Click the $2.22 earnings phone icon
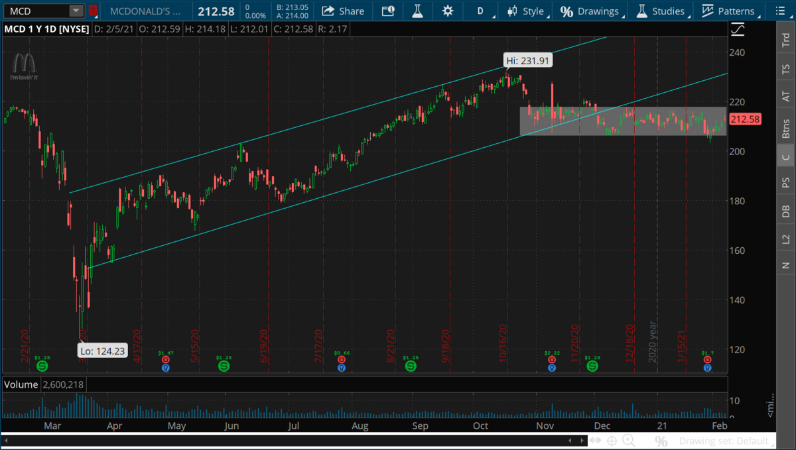The height and width of the screenshot is (450, 796). (552, 360)
